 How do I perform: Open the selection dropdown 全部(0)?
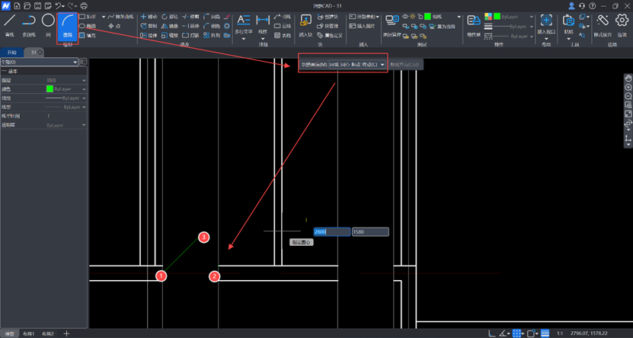(x=39, y=62)
